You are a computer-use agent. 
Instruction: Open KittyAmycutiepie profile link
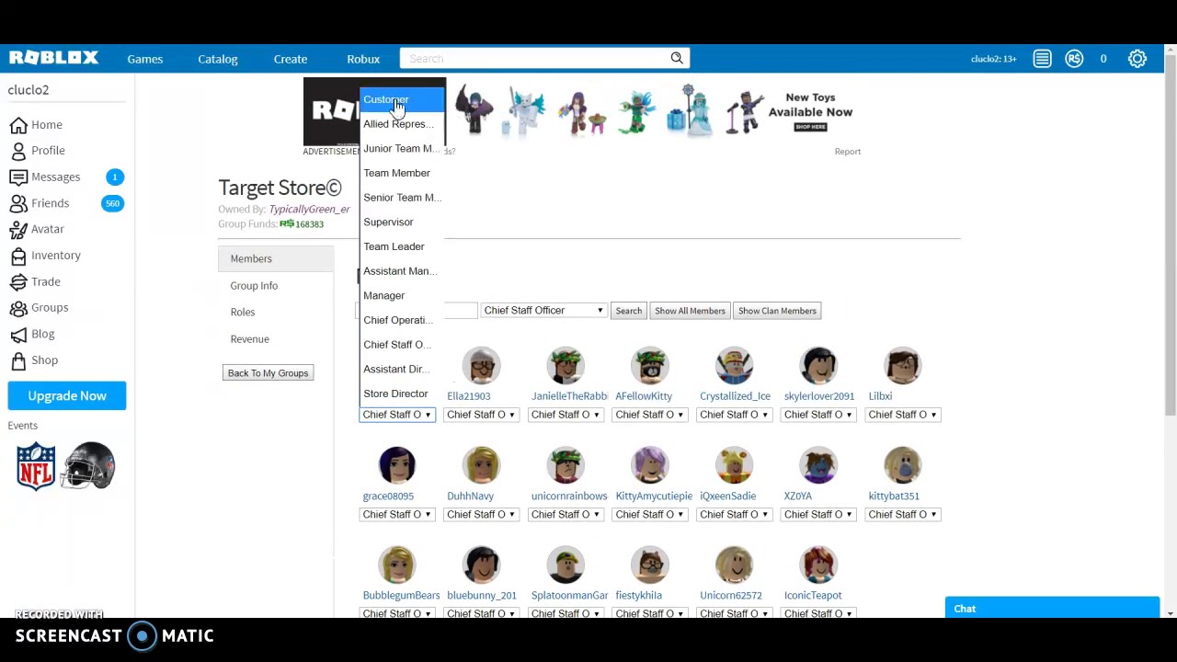(x=654, y=496)
